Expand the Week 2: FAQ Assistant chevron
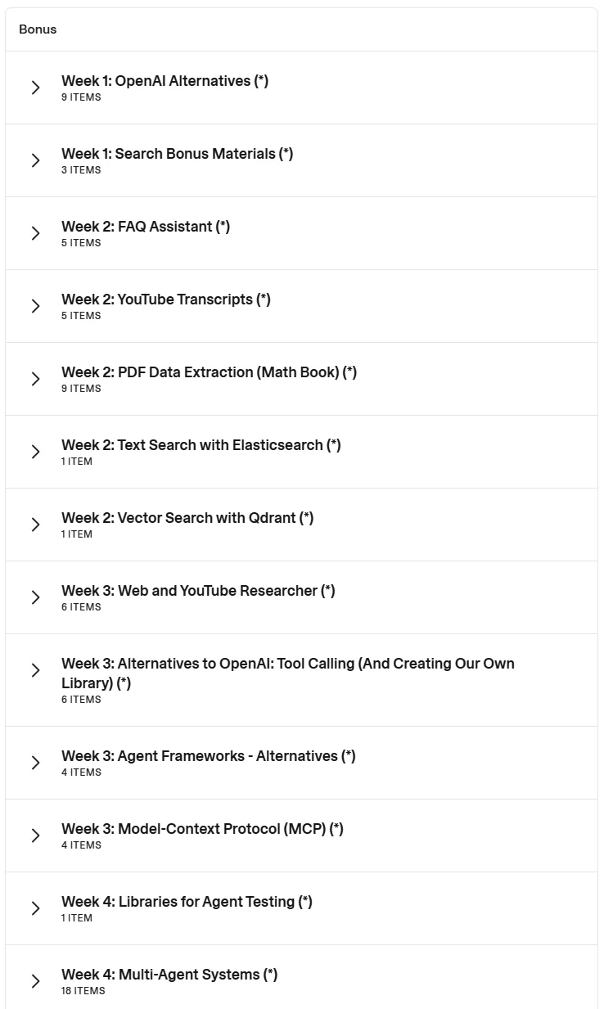 (x=35, y=233)
